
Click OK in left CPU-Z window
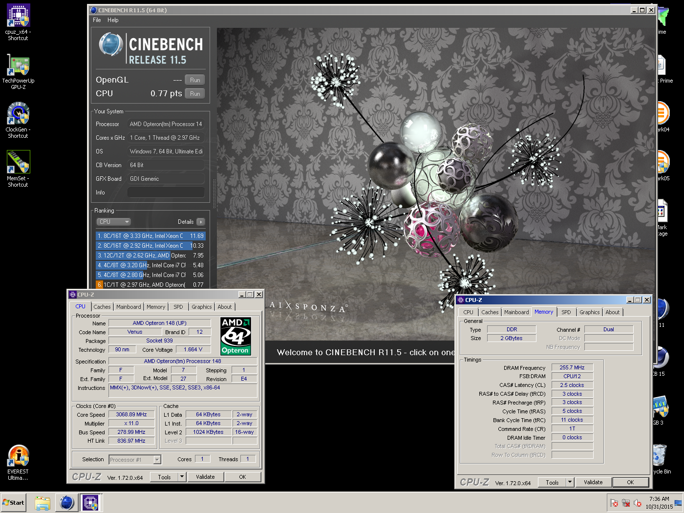click(x=242, y=477)
